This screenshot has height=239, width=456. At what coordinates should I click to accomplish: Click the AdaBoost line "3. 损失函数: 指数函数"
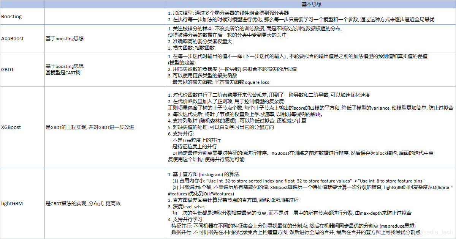pos(192,48)
